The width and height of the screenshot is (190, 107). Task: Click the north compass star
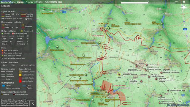184,7
